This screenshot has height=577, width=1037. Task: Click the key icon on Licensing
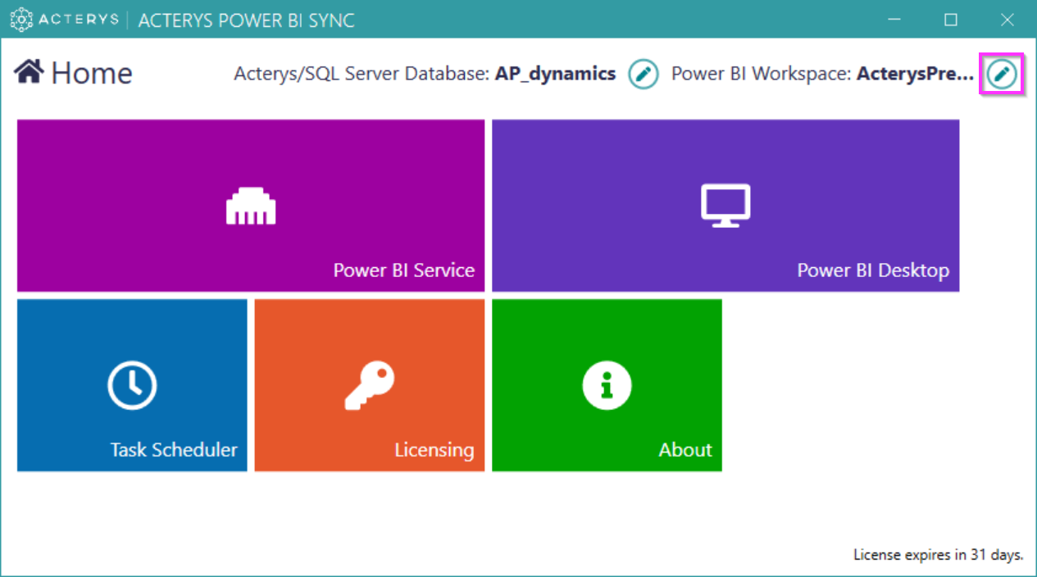pyautogui.click(x=370, y=385)
